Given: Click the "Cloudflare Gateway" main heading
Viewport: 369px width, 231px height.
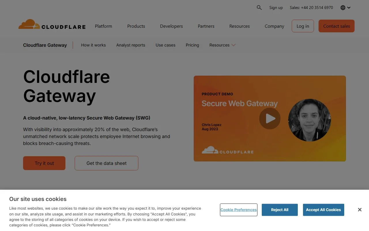Looking at the screenshot, I should coord(66,86).
